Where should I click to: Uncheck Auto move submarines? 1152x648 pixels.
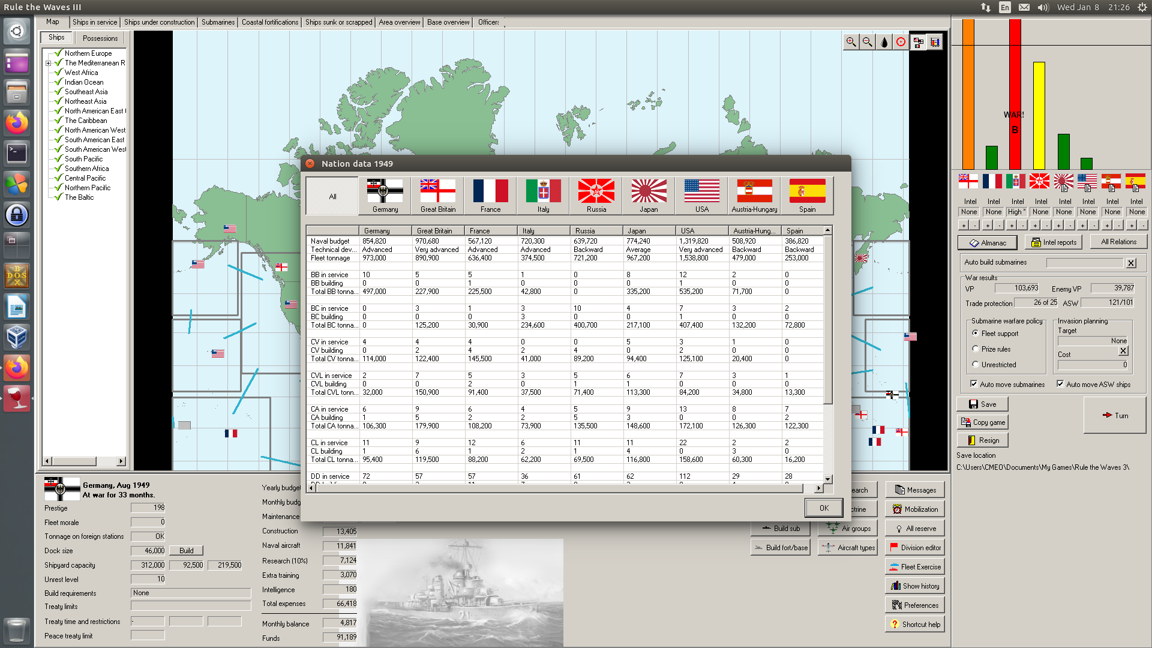click(x=974, y=384)
